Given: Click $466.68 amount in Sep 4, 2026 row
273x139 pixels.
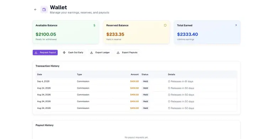Looking at the screenshot, I should 134,81.
